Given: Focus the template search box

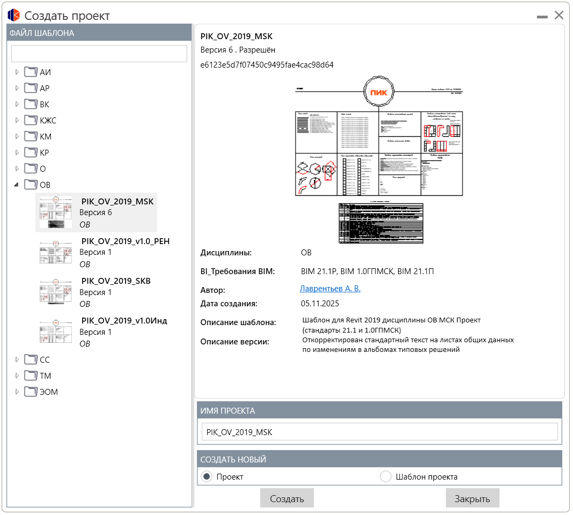Looking at the screenshot, I should tap(99, 54).
